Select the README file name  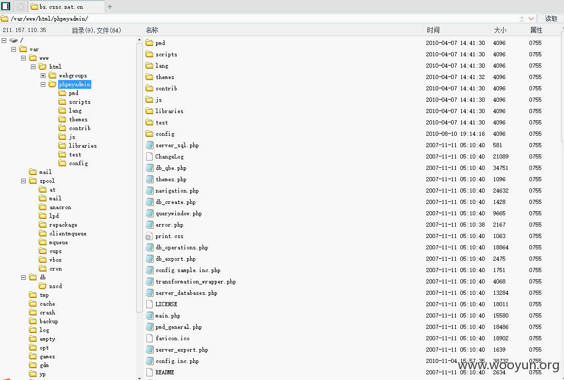pyautogui.click(x=164, y=372)
